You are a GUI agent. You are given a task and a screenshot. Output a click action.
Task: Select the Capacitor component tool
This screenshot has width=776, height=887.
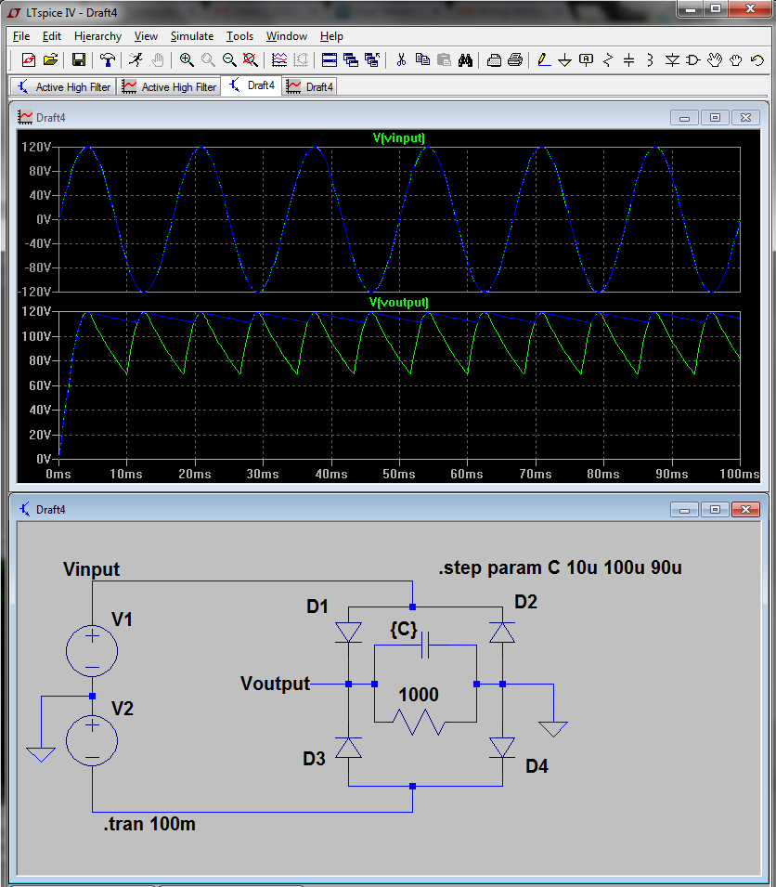[x=628, y=59]
